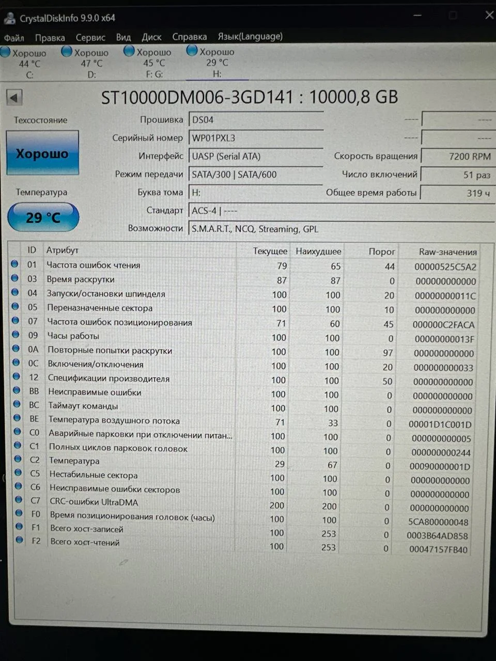Viewport: 496px width, 661px height.
Task: Open the Файл menu
Action: [x=14, y=38]
